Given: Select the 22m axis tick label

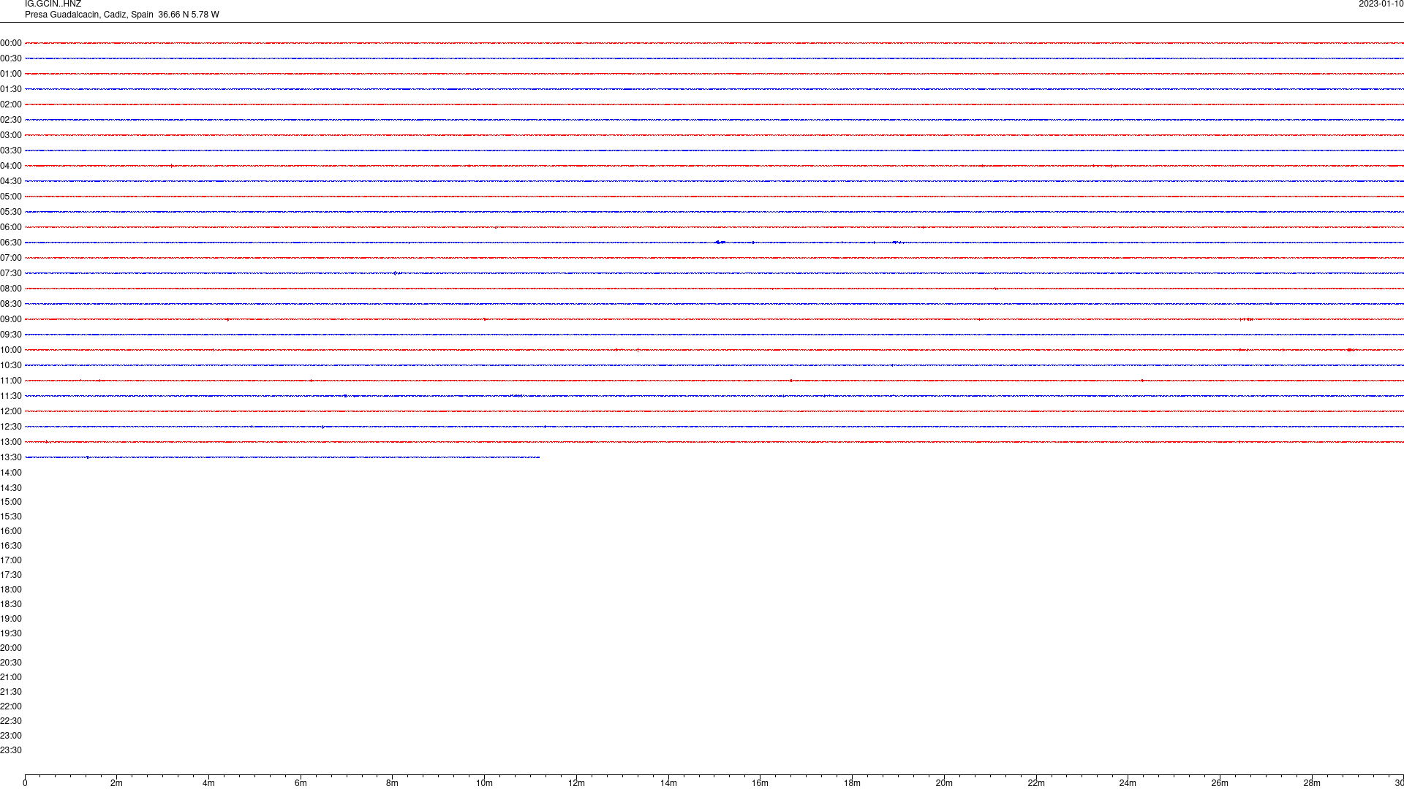Looking at the screenshot, I should [1036, 783].
